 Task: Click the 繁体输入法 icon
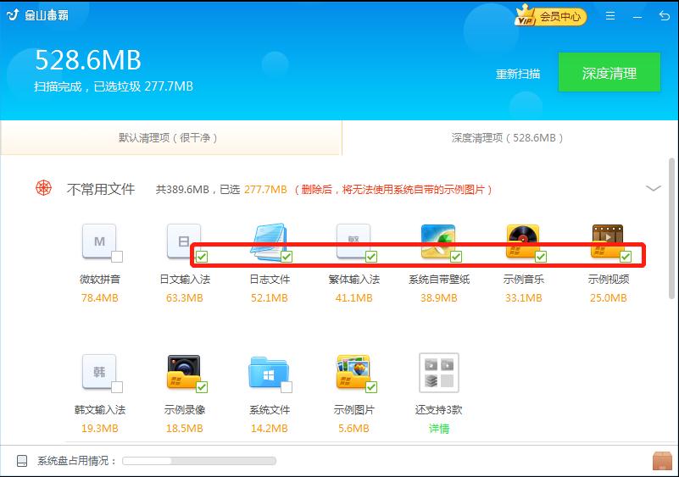(353, 241)
